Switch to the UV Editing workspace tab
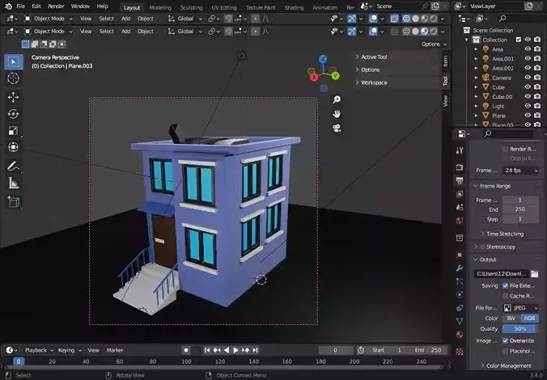 pyautogui.click(x=223, y=7)
